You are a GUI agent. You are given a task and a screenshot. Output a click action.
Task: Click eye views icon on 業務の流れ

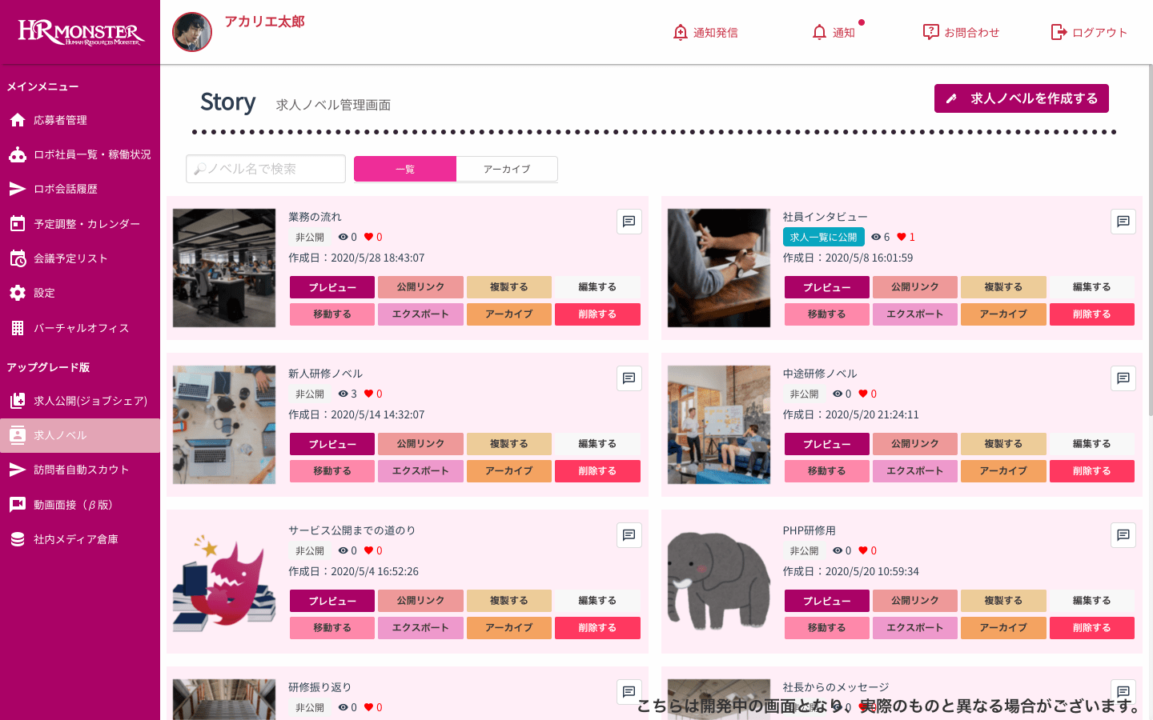(x=343, y=237)
